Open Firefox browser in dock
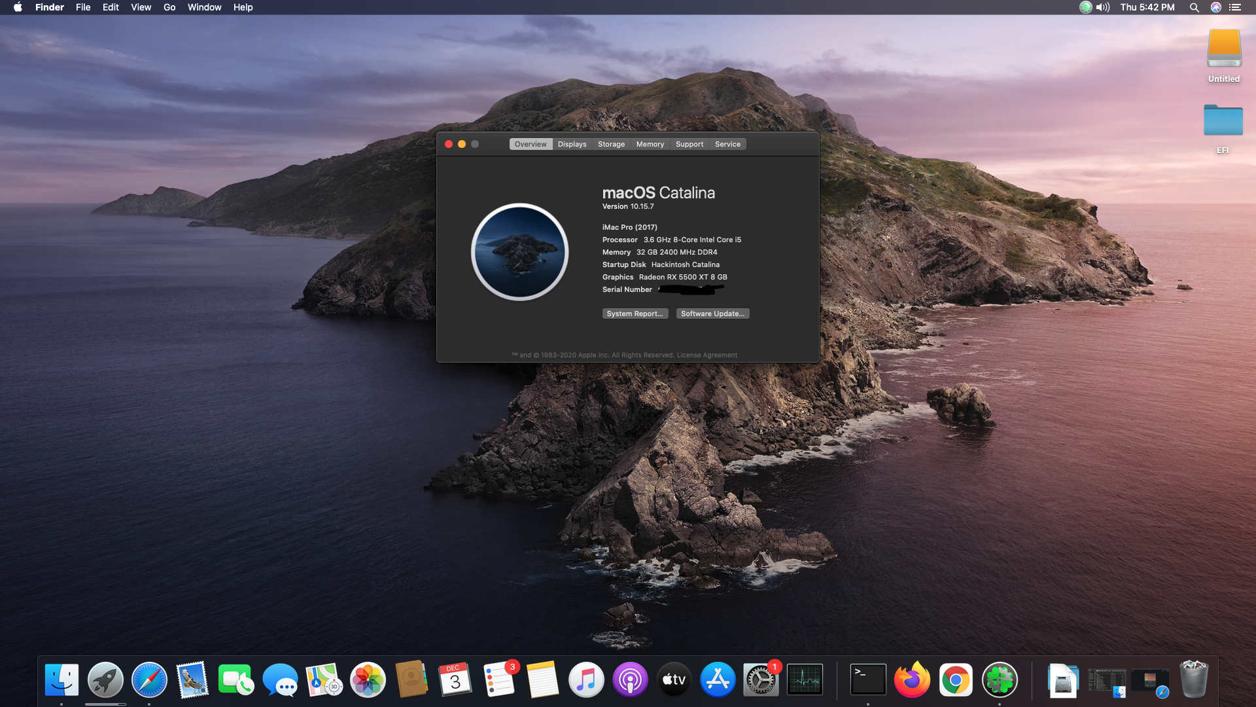The image size is (1256, 707). pyautogui.click(x=912, y=680)
